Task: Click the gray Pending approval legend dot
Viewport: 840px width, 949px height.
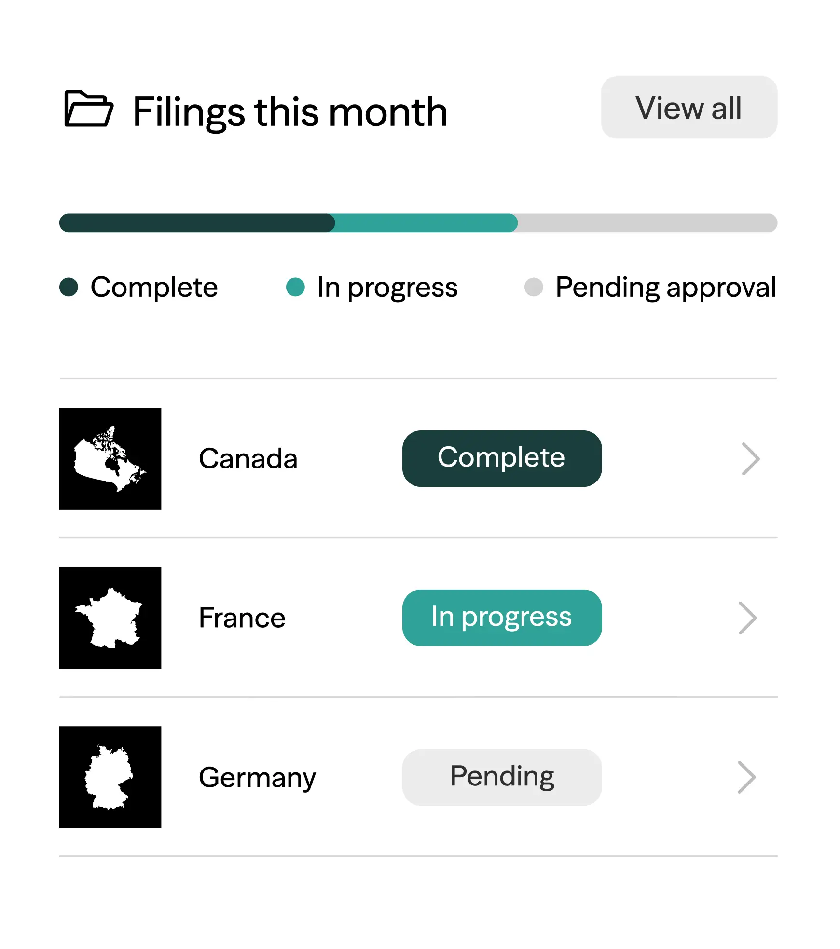Action: (x=534, y=287)
